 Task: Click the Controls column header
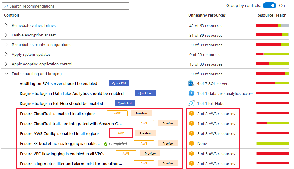(x=11, y=15)
